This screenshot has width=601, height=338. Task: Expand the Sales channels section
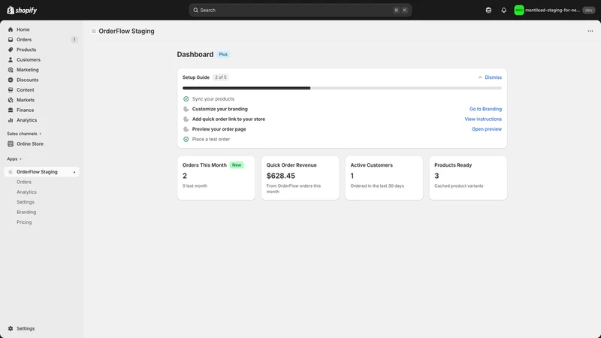click(24, 134)
